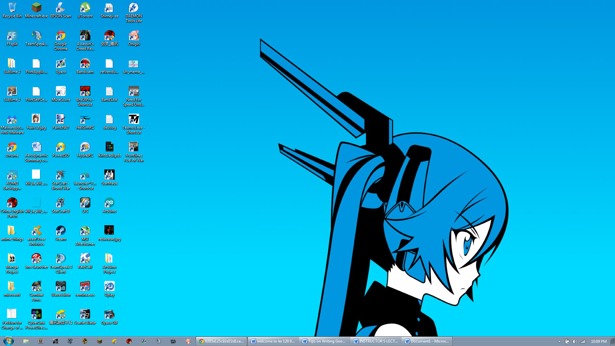Open the clock showing 10:09 PM

(x=599, y=342)
